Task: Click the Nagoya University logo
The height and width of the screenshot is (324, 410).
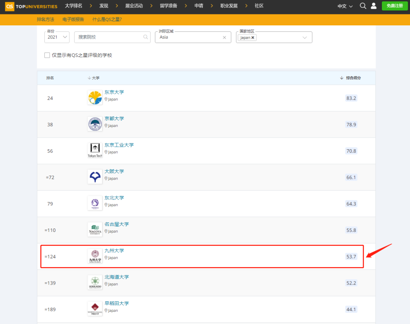Action: tap(95, 230)
